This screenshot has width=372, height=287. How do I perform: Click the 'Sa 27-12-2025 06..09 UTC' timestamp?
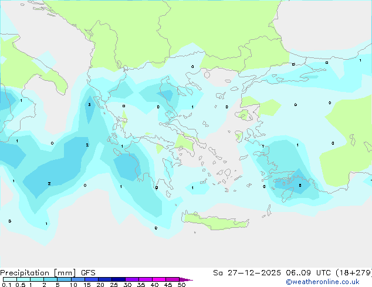coord(272,273)
